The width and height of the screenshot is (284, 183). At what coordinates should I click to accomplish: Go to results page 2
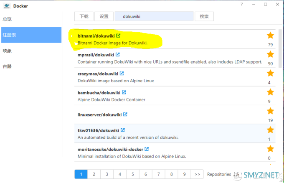coord(94,174)
